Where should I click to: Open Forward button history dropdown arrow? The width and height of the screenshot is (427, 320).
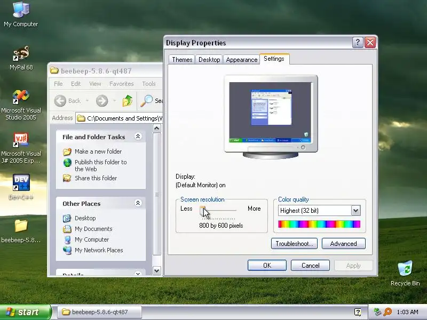[x=114, y=101]
